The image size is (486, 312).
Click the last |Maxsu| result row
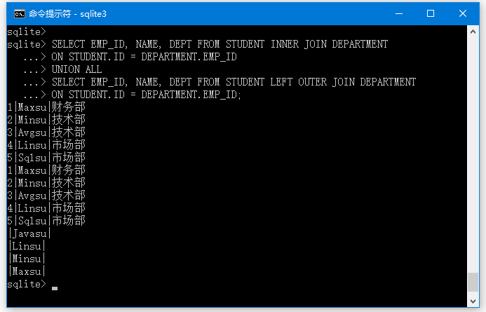pyautogui.click(x=27, y=271)
